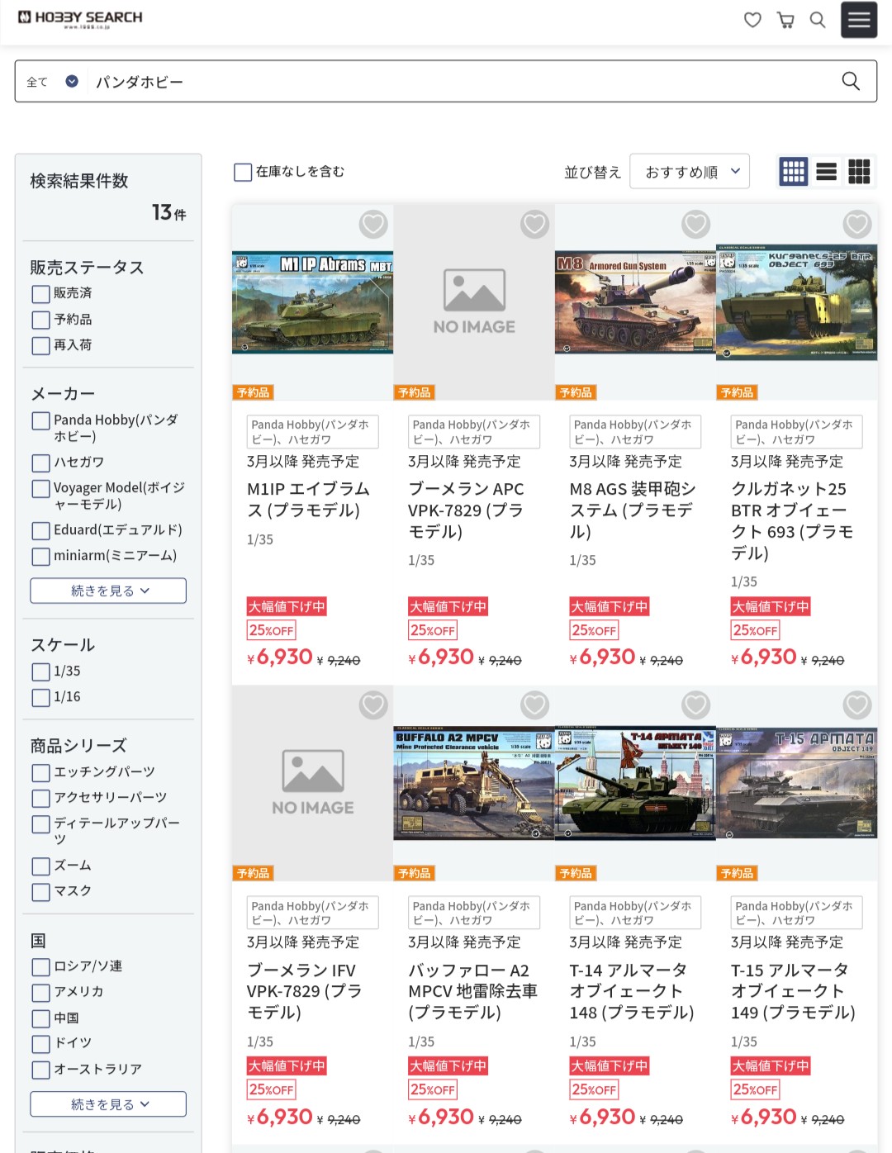The height and width of the screenshot is (1153, 892).
Task: Click the header magnifier search icon
Action: (818, 20)
